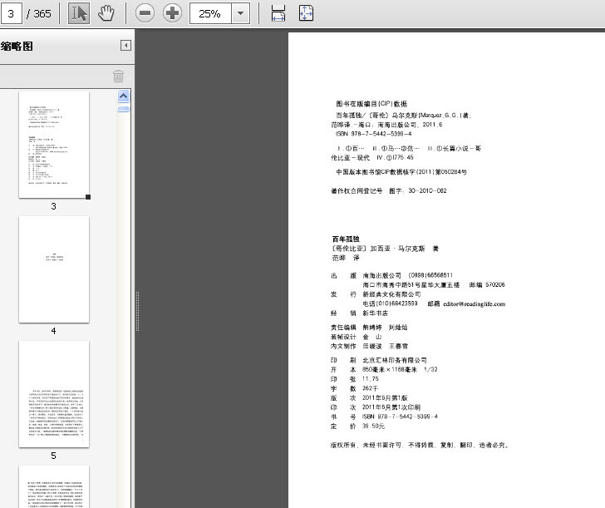Click the price text 39.50元
The width and height of the screenshot is (605, 508).
point(373,427)
